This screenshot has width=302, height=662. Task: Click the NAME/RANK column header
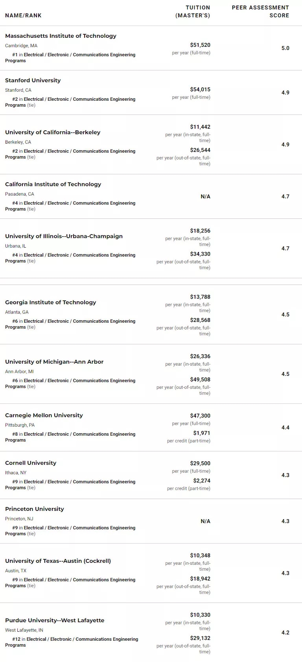click(23, 15)
